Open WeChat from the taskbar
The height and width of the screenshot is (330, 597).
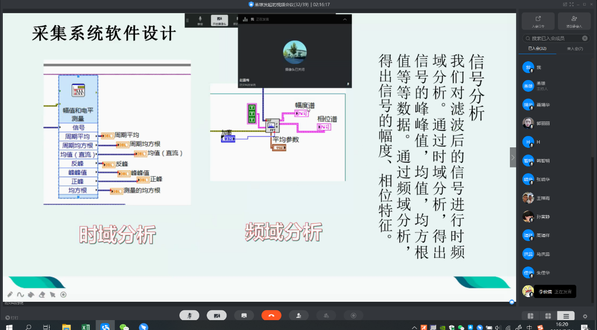(124, 326)
